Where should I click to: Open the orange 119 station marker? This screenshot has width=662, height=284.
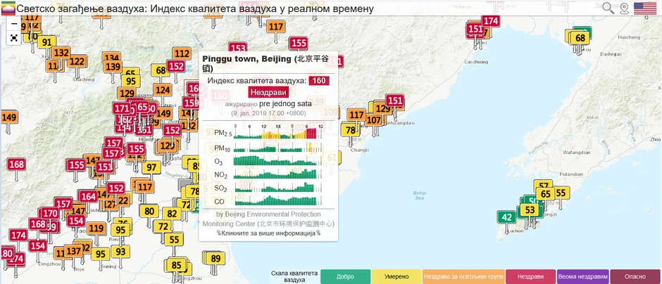click(x=96, y=228)
